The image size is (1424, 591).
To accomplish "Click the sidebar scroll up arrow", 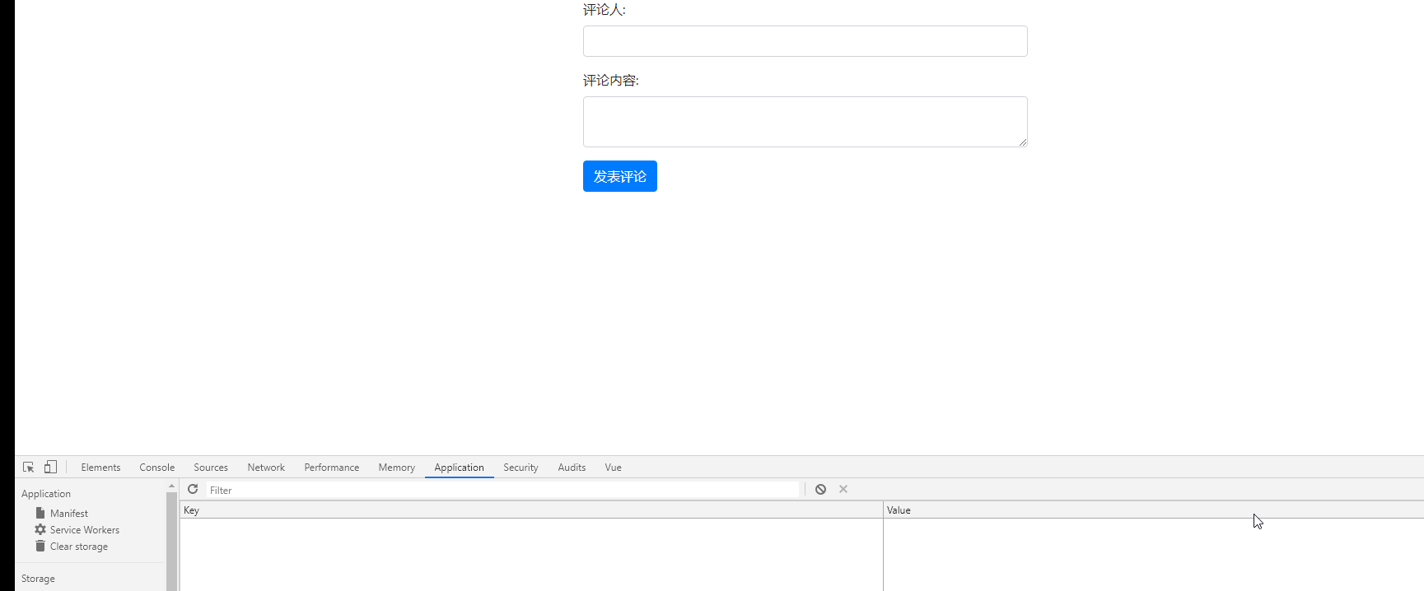I will pos(171,486).
